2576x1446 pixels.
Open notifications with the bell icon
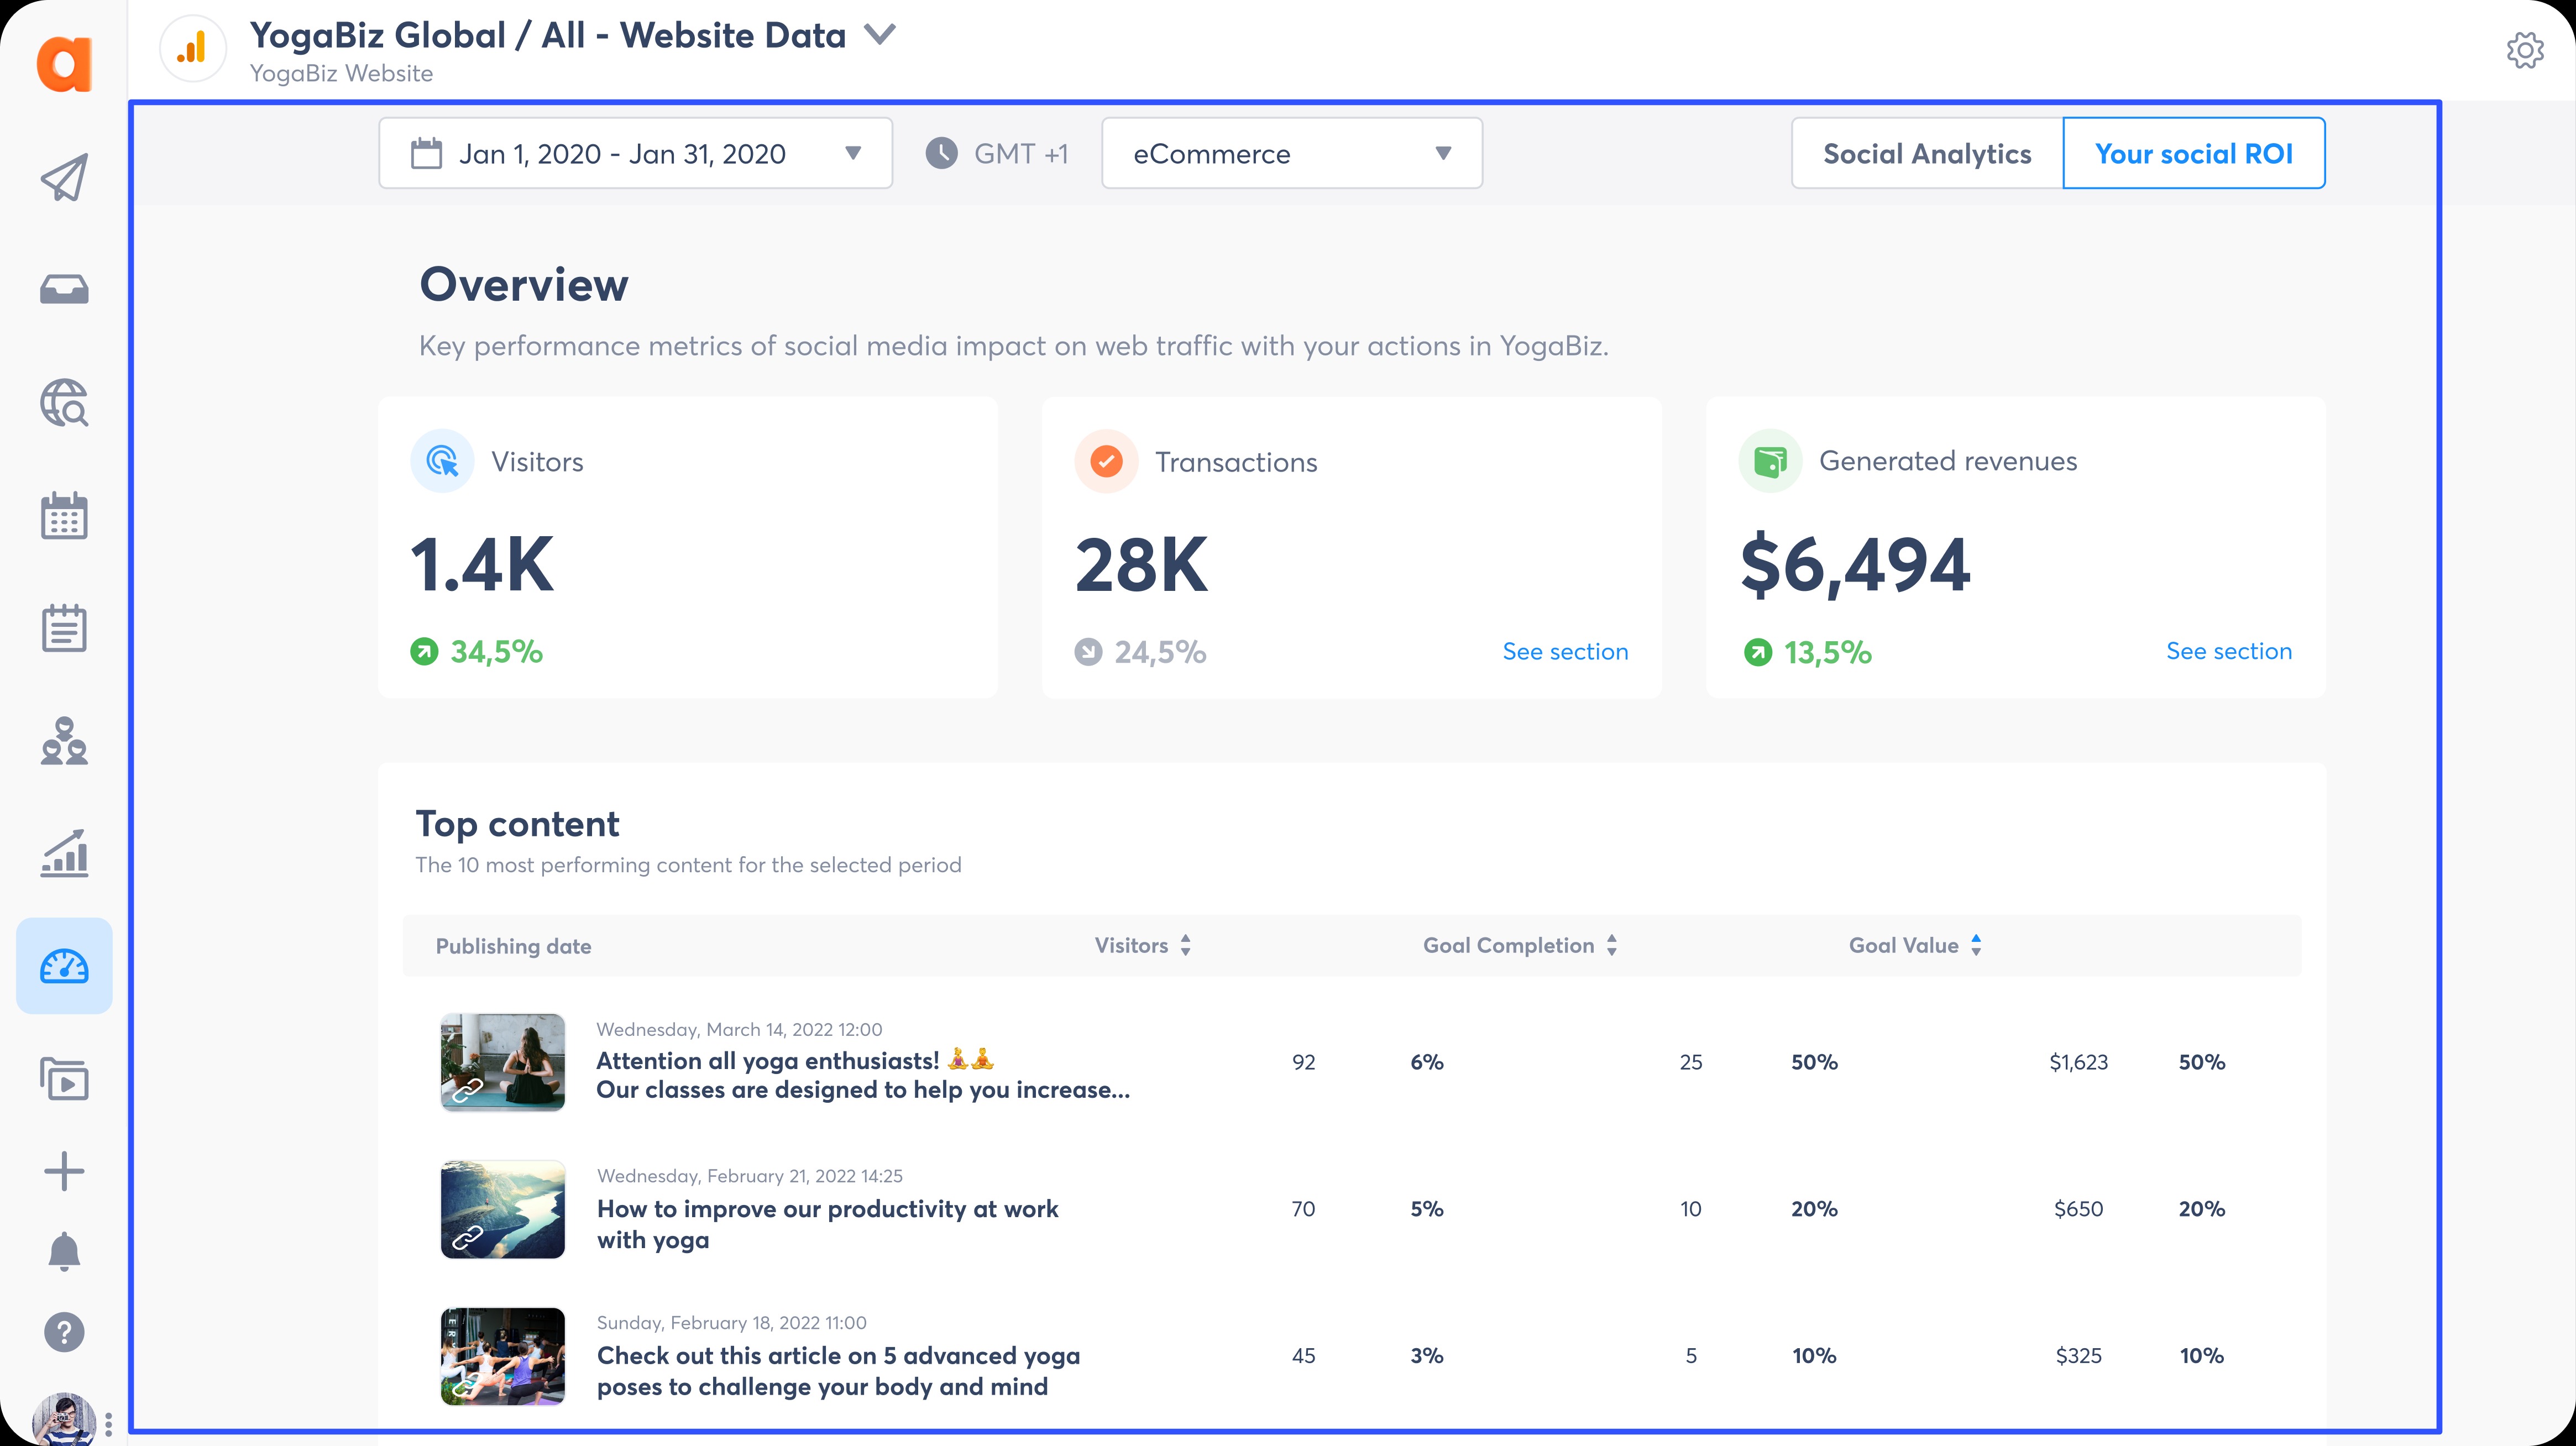click(64, 1252)
